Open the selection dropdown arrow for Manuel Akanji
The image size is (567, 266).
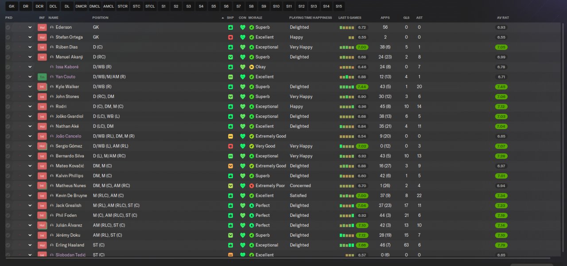pyautogui.click(x=30, y=57)
